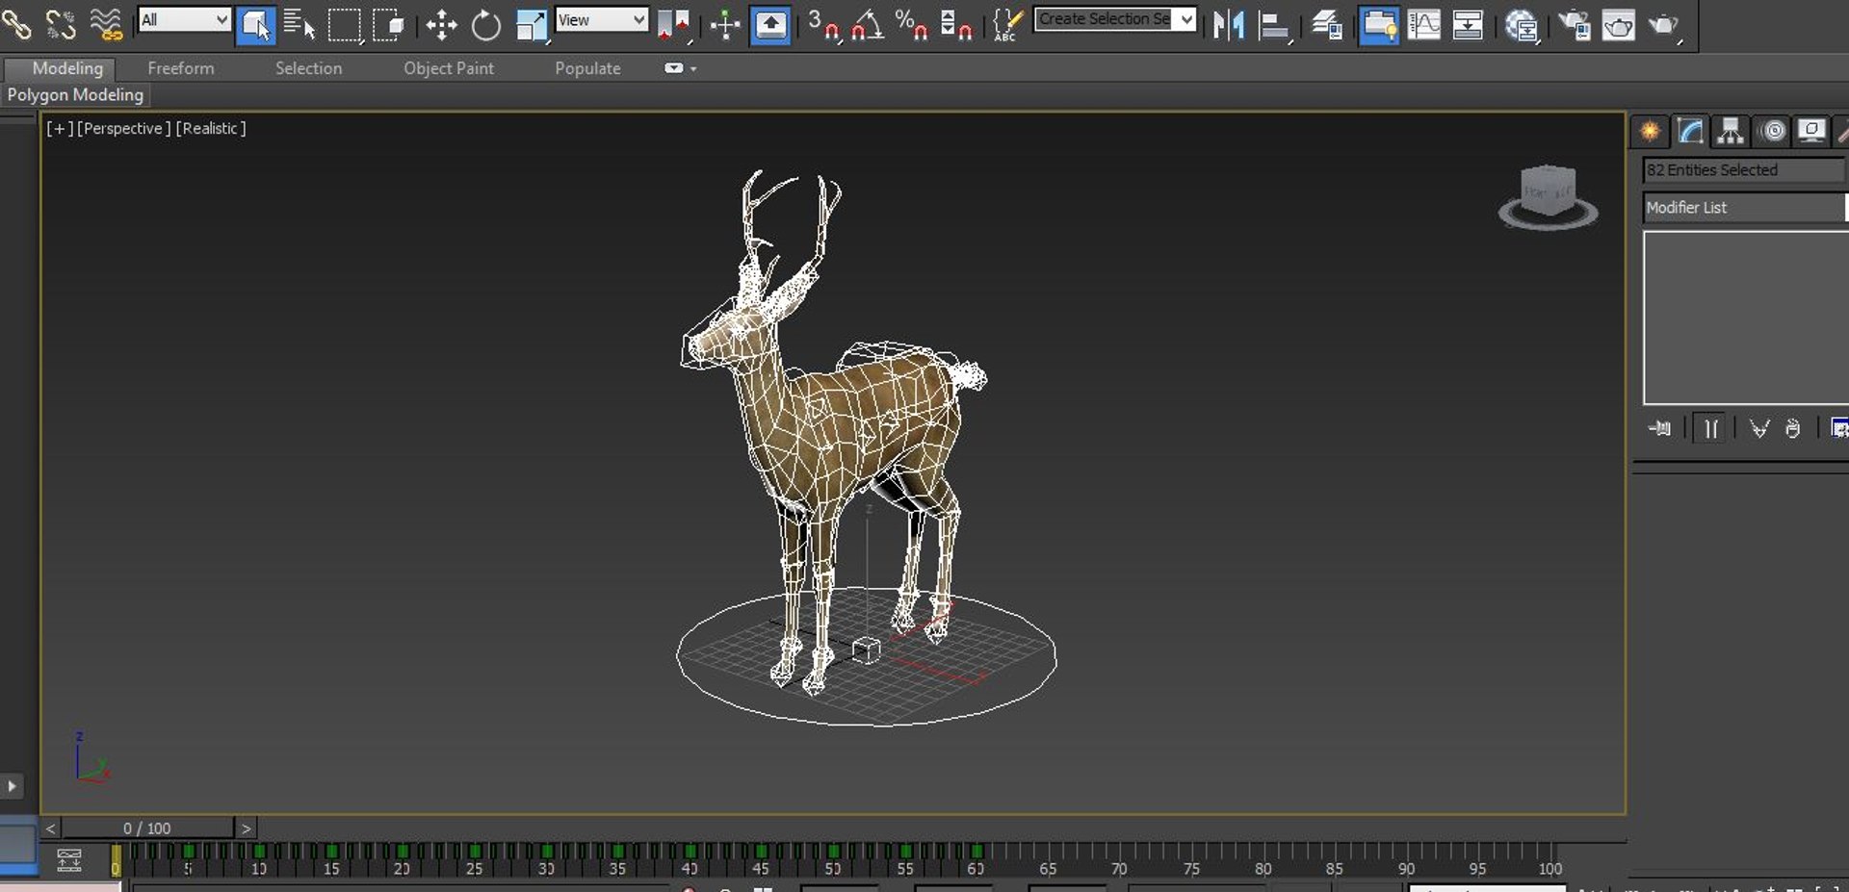Click the [Perspective] viewport label
The height and width of the screenshot is (892, 1849).
pos(124,128)
